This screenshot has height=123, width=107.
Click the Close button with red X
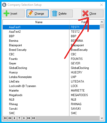[x=92, y=14]
